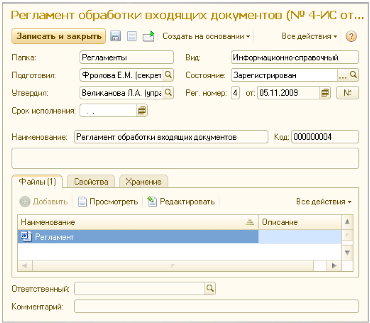Click horizontal scrollbar right arrow in file list
The image size is (370, 323).
coord(334,266)
